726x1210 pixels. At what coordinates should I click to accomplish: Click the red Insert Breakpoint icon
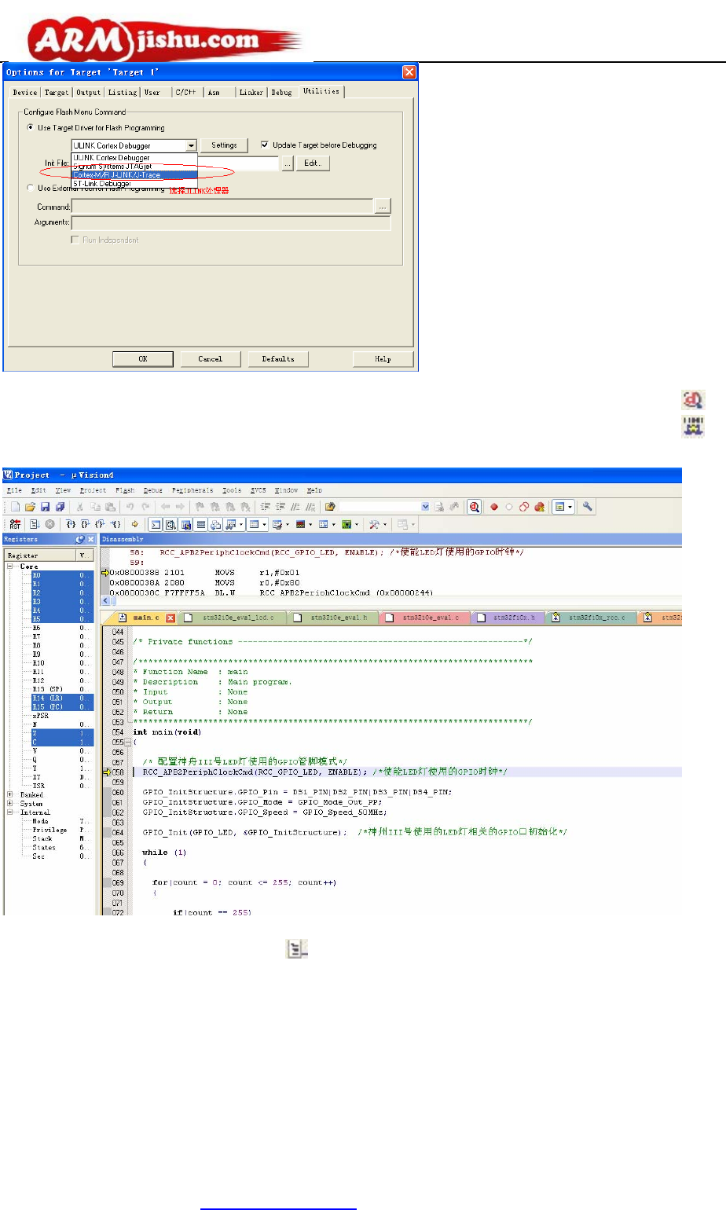[494, 507]
